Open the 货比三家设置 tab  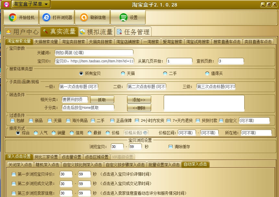point(46,157)
